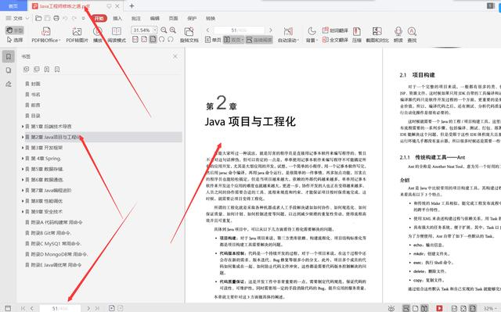Select the 开始 ribbon tab
Image resolution: width=501 pixels, height=312 pixels.
point(99,18)
